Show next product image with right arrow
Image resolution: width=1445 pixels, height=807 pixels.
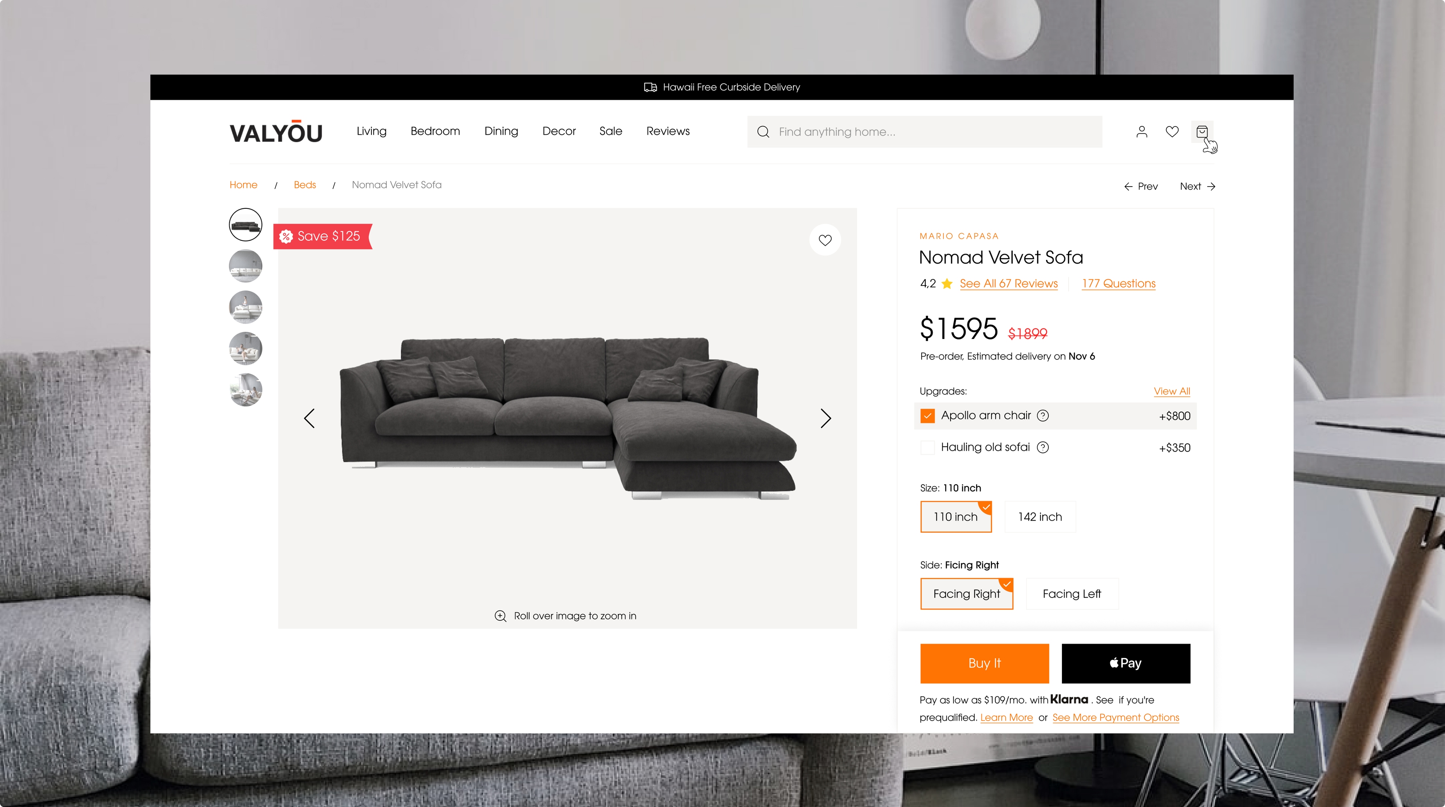(x=825, y=418)
